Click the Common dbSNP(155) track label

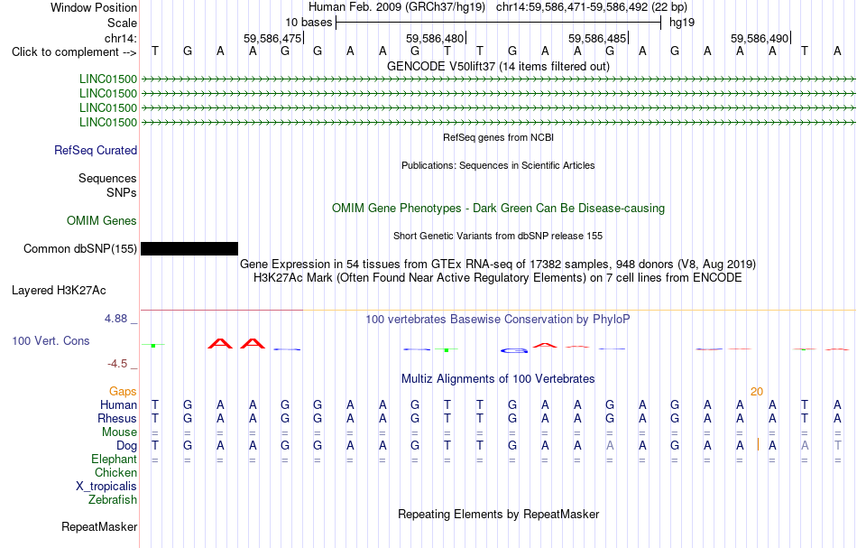[x=80, y=249]
